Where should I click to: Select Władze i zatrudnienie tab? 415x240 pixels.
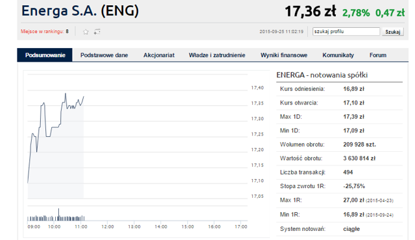pyautogui.click(x=217, y=55)
